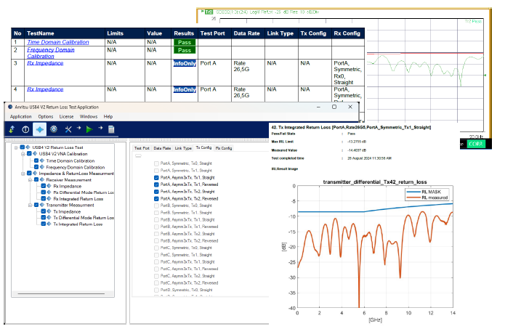Enable PortA, Symmetric, Tx0, Straight checkbox
Viewport: 521px width, 329px height.
point(156,164)
